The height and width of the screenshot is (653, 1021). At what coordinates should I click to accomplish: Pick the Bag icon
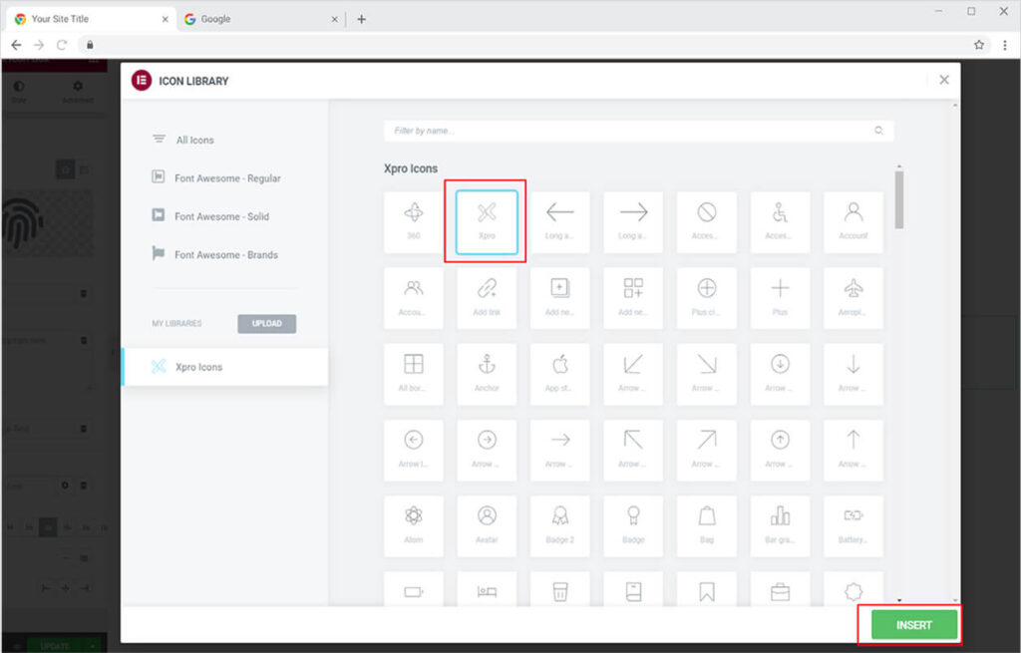point(706,525)
